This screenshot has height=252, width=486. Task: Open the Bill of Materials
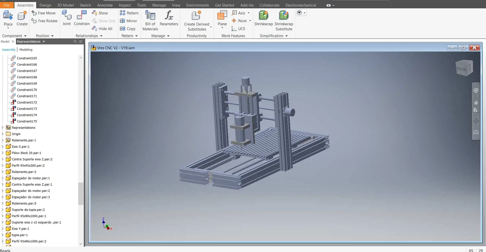click(150, 20)
